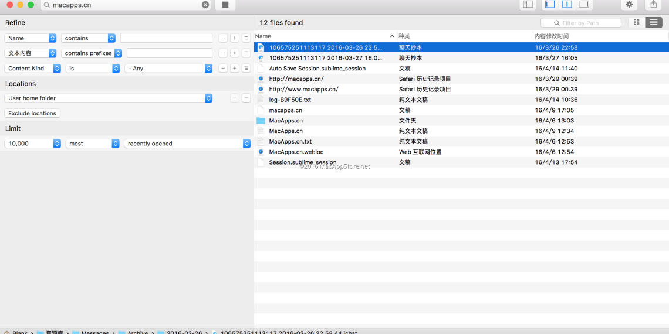Switch results to list view
This screenshot has height=334, width=669.
coord(653,22)
